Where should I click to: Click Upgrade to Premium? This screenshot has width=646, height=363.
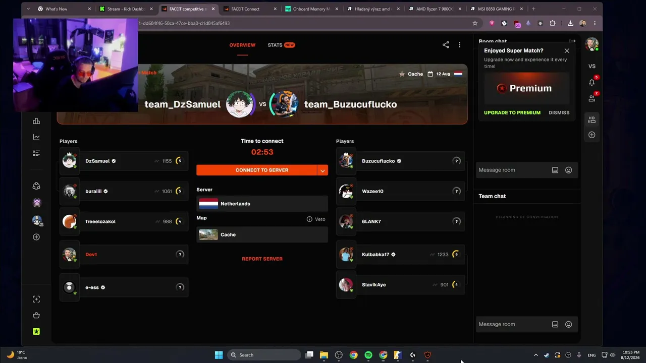click(512, 113)
